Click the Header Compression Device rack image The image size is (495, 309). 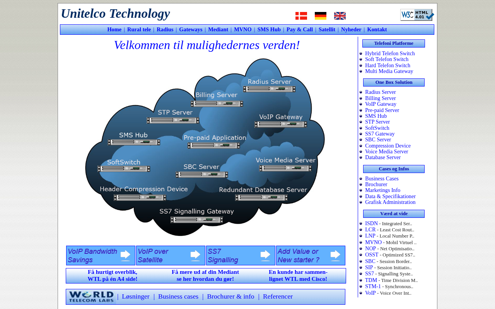tap(140, 197)
